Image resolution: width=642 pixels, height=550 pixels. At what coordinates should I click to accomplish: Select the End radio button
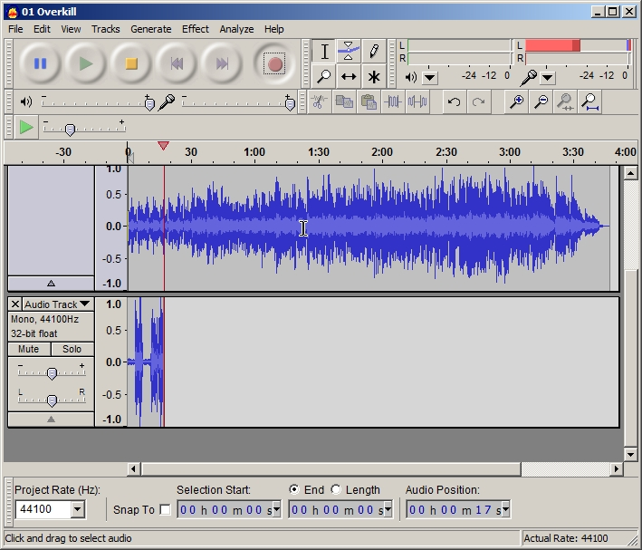[293, 489]
